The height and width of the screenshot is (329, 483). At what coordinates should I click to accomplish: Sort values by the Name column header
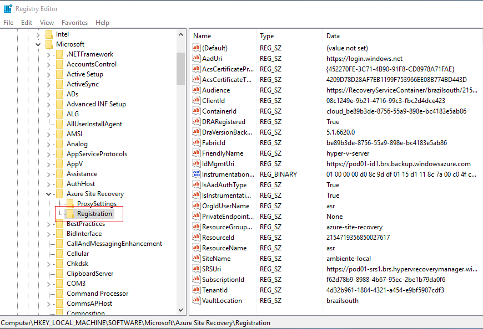pos(223,35)
